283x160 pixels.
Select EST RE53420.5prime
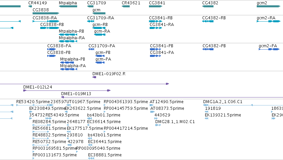tap(33, 102)
